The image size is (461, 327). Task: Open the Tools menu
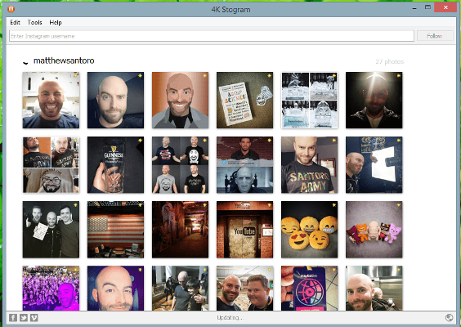pos(34,22)
